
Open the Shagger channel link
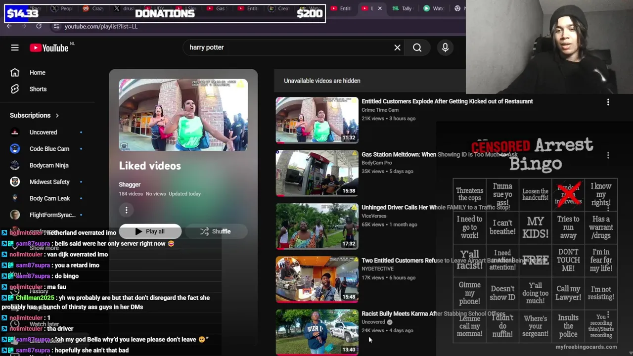point(130,184)
